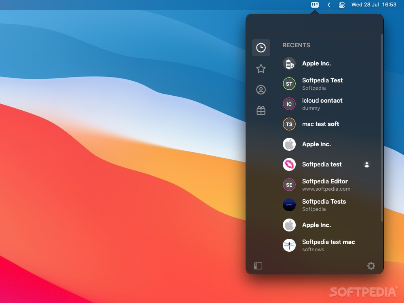The width and height of the screenshot is (404, 303).
Task: Open contact "mac test soft"
Action: coord(327,124)
